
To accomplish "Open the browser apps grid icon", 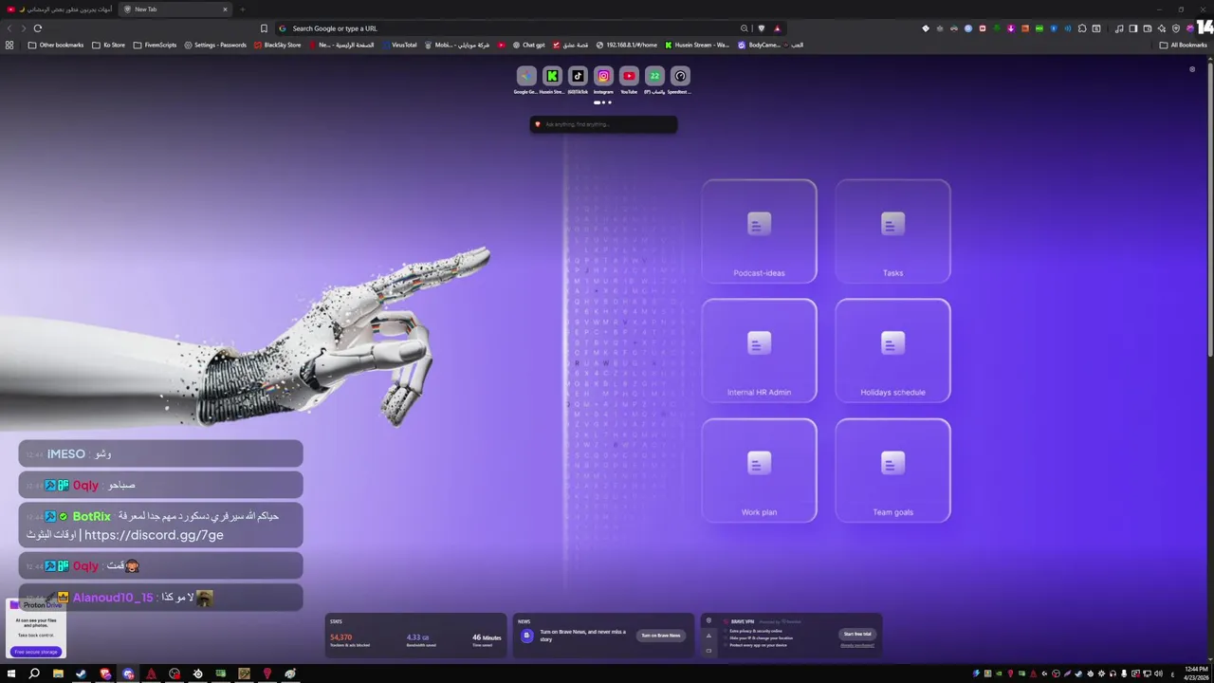I will click(x=9, y=45).
